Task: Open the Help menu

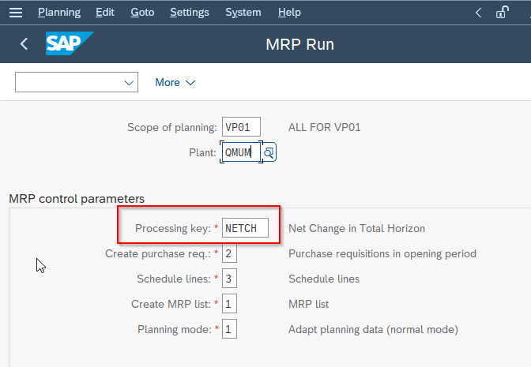Action: tap(289, 13)
